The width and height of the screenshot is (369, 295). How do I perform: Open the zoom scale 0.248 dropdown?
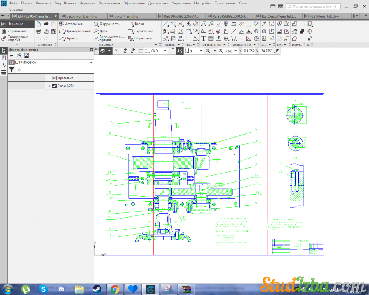pos(235,51)
